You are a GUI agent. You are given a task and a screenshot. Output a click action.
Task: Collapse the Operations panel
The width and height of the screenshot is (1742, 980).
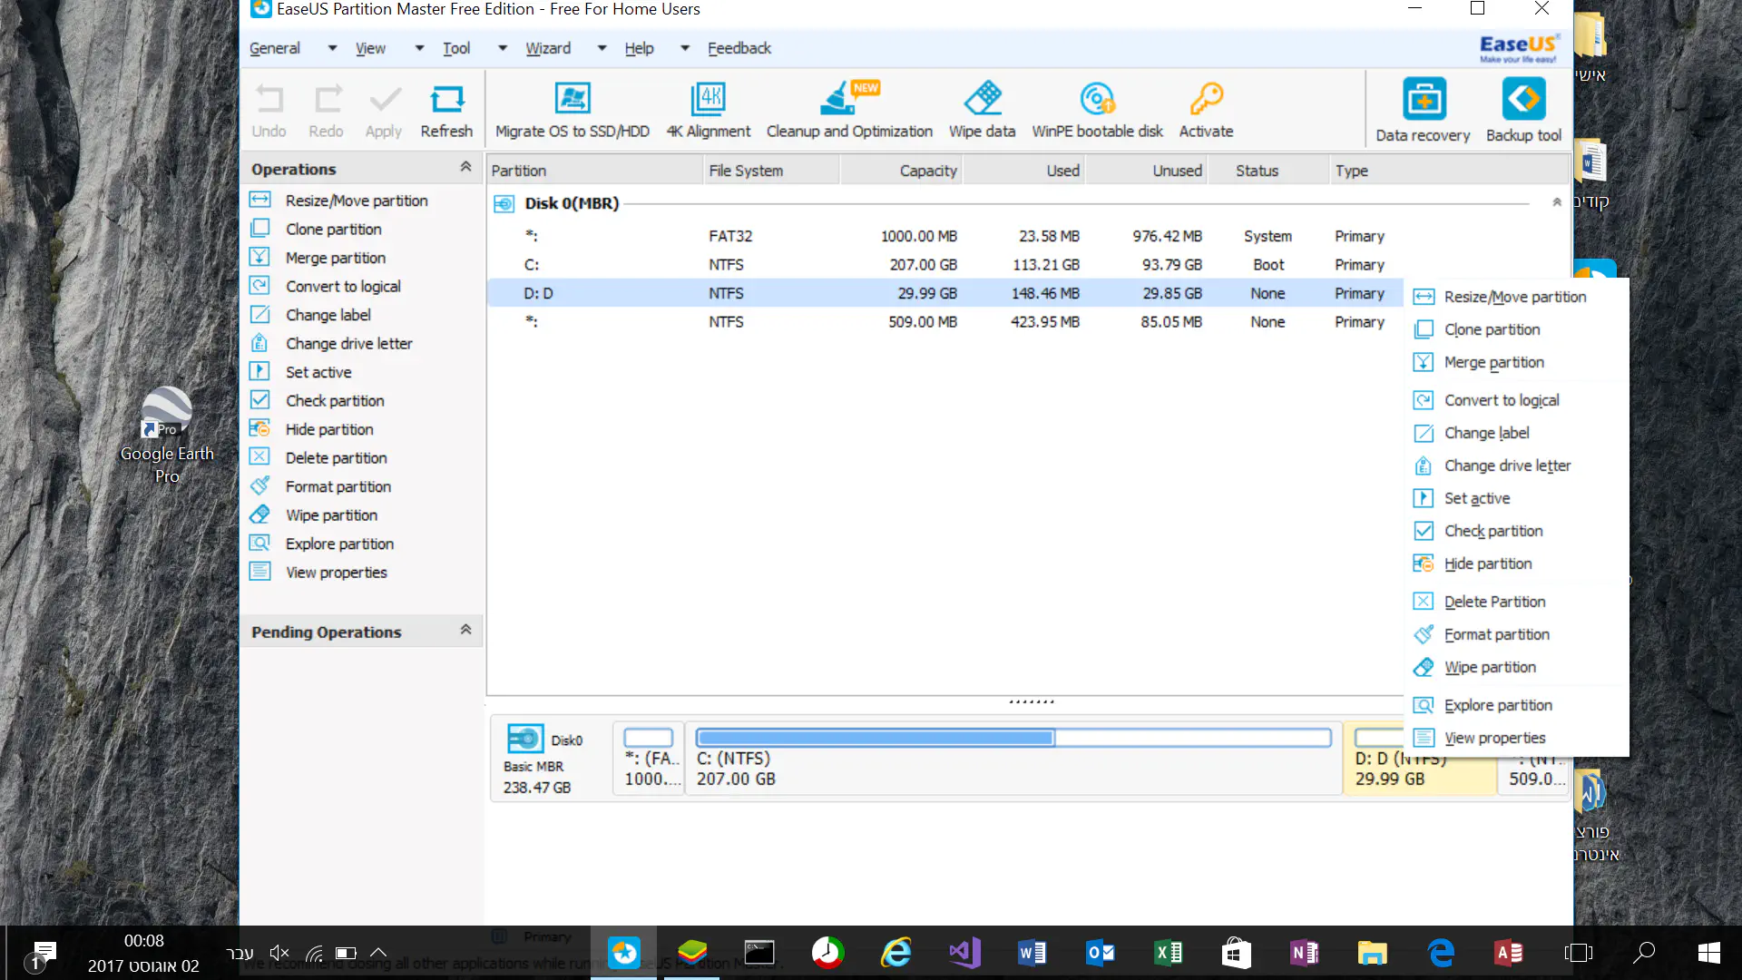pyautogui.click(x=465, y=167)
